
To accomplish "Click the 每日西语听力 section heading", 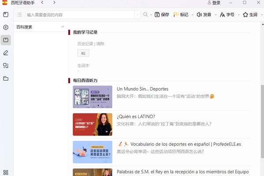I will (85, 81).
